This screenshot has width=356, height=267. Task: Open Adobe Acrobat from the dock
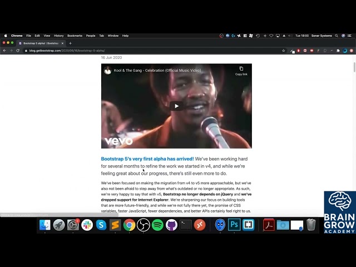click(x=269, y=225)
